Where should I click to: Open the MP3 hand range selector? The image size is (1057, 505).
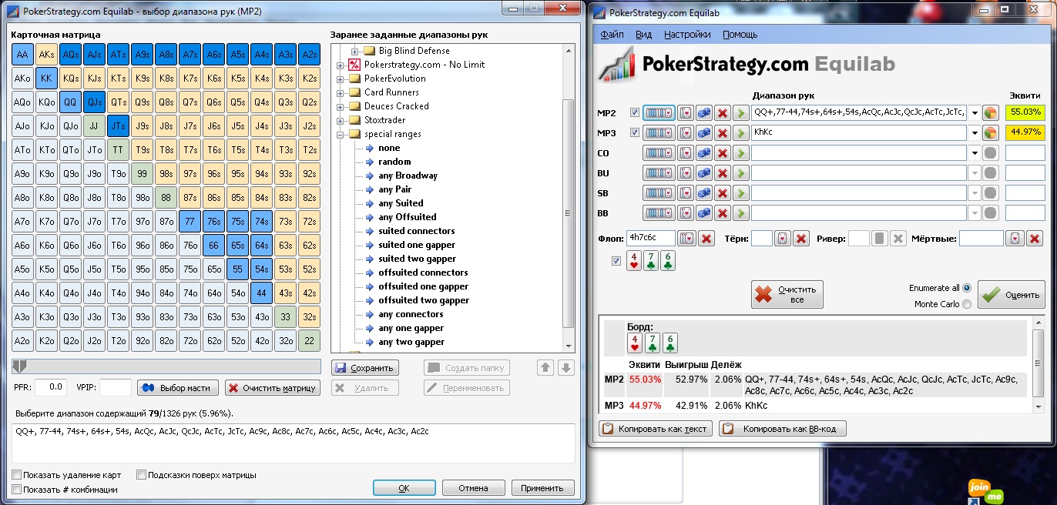click(x=659, y=132)
